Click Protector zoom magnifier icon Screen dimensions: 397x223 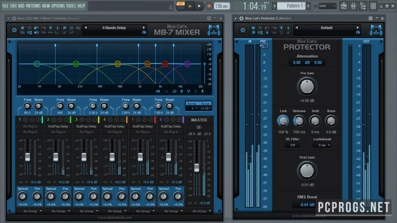click(x=253, y=33)
